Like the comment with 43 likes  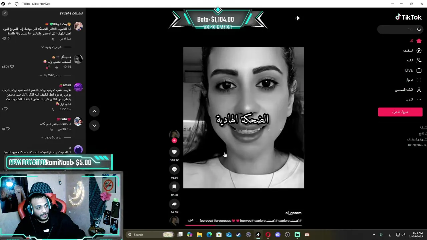pos(8,39)
